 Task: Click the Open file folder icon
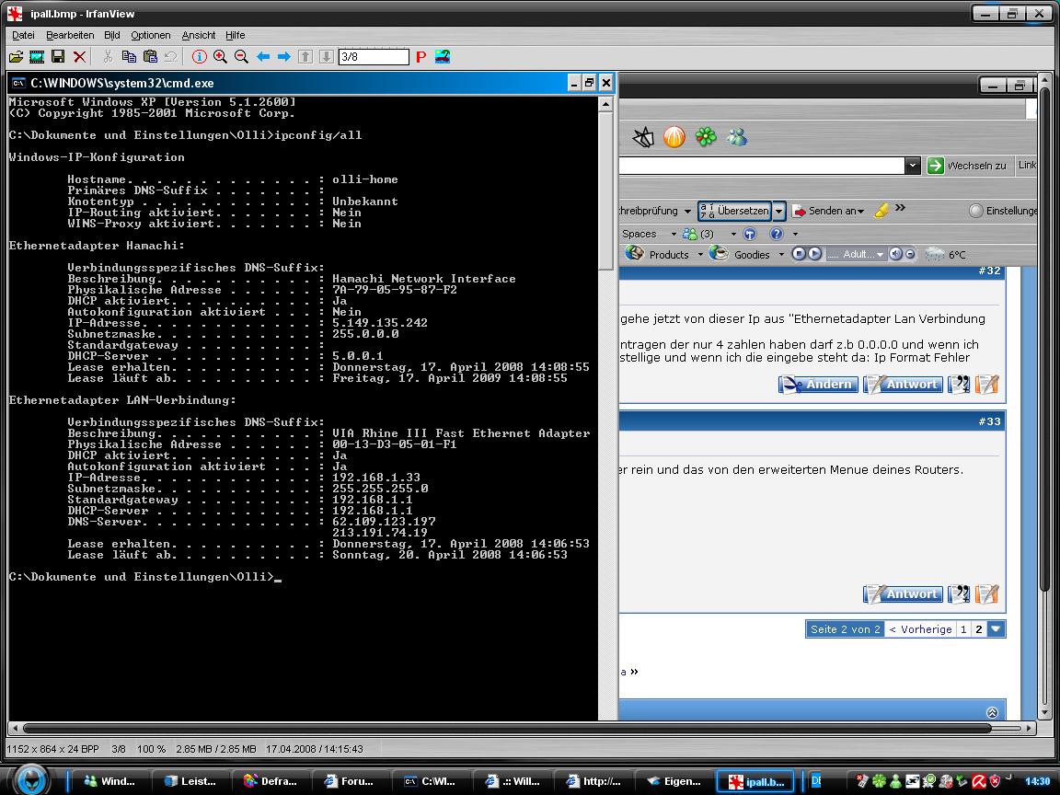click(x=16, y=57)
